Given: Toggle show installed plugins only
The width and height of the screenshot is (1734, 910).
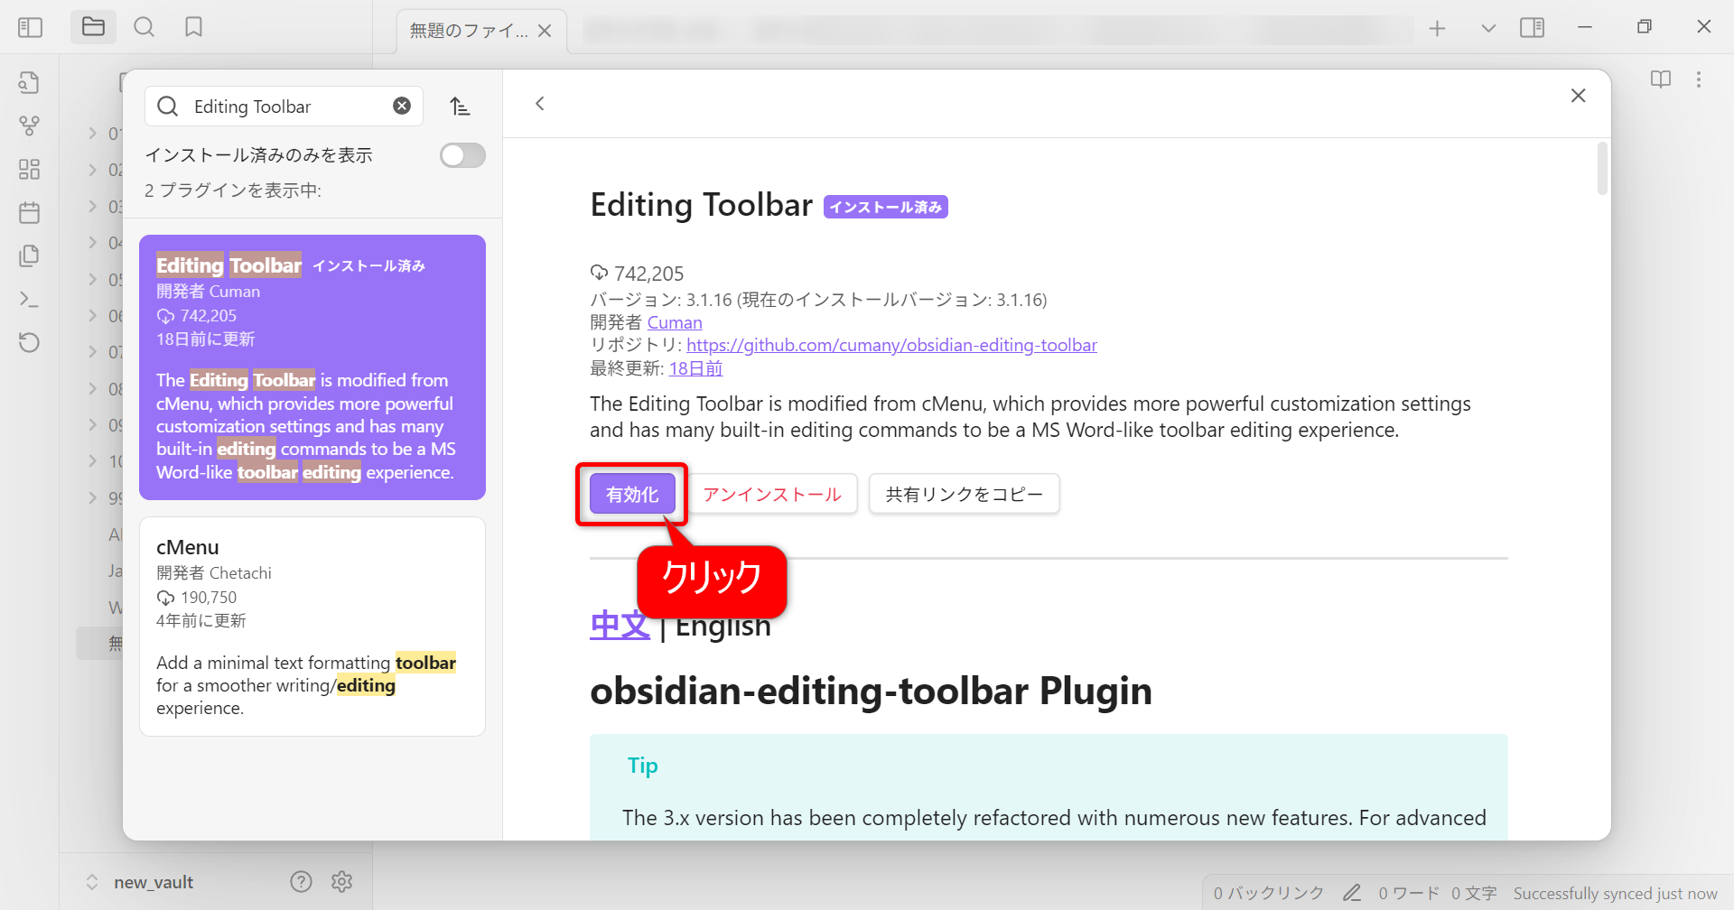Looking at the screenshot, I should click(x=462, y=155).
